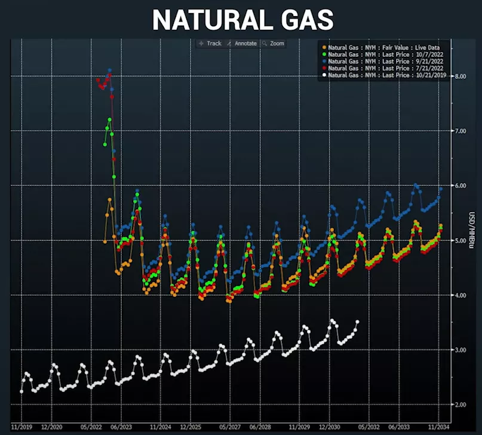Click the 11/2034 x-axis date label
The height and width of the screenshot is (435, 482).
click(438, 427)
